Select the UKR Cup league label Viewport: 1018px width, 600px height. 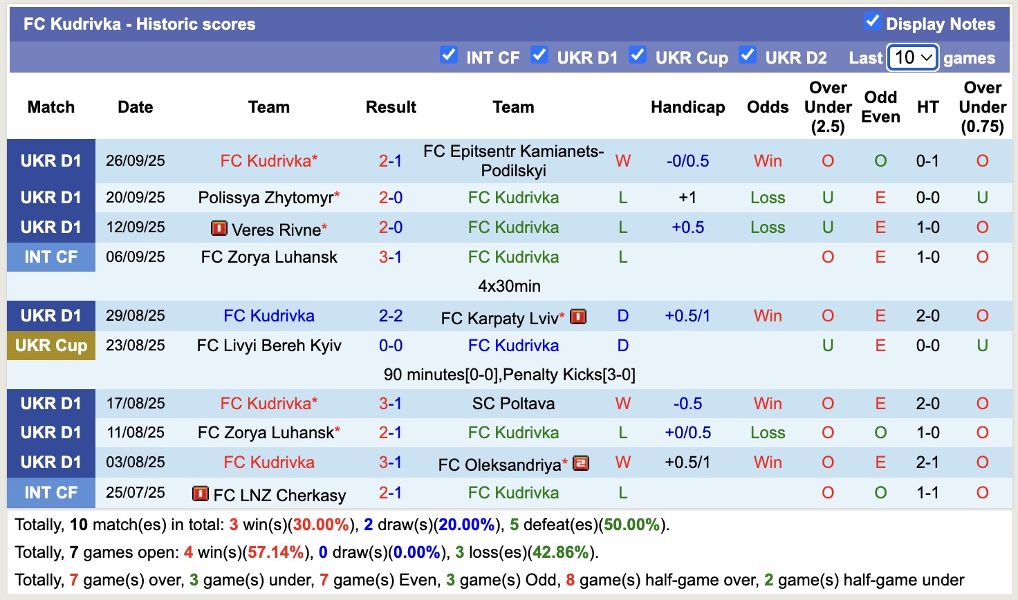click(x=51, y=346)
